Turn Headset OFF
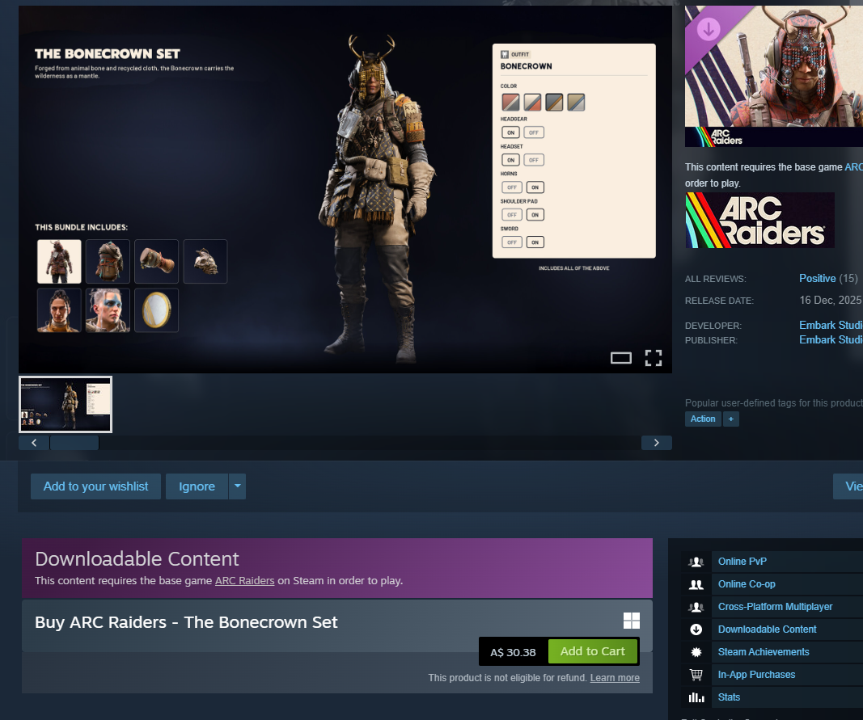 point(534,160)
